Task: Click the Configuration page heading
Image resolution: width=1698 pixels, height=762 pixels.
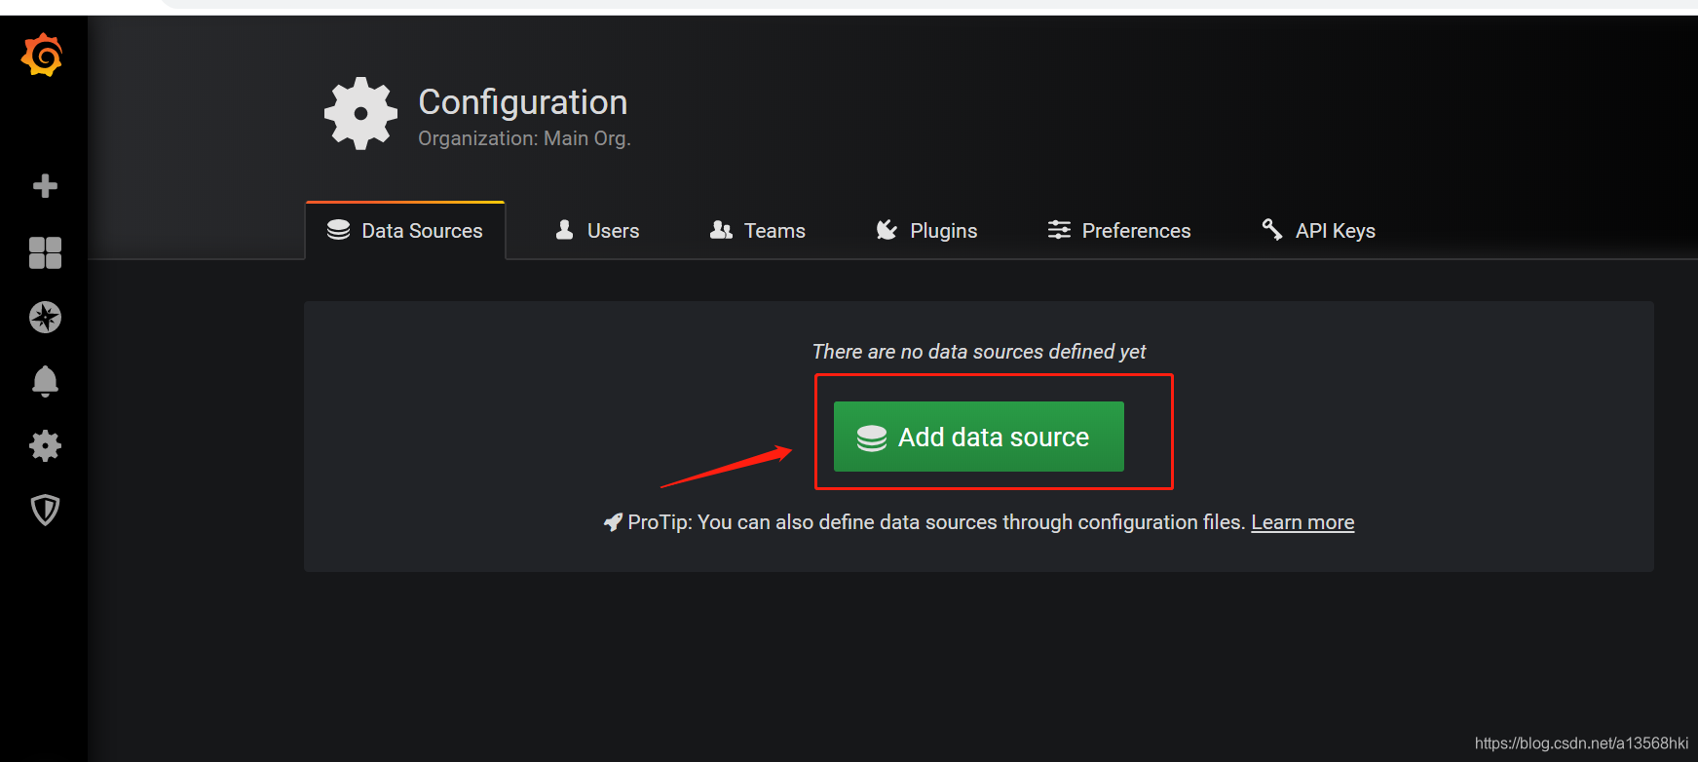Action: click(523, 102)
